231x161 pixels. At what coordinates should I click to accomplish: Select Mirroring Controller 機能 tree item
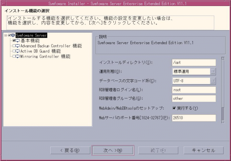[45, 56]
